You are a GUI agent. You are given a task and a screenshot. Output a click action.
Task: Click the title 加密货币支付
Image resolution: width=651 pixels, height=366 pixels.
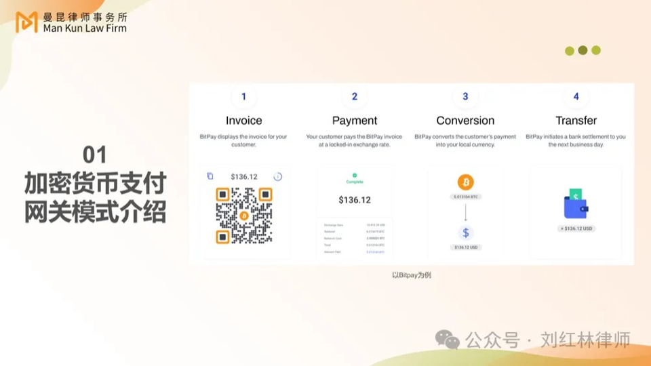point(95,183)
